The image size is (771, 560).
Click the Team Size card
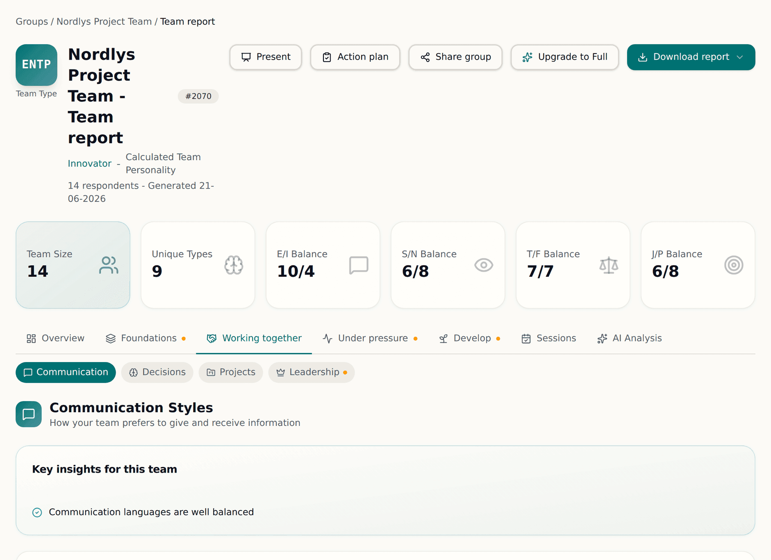coord(73,265)
